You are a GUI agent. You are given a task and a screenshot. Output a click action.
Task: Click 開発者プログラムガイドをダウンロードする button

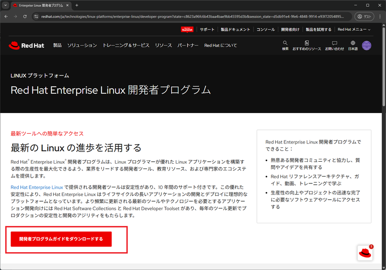coord(61,239)
